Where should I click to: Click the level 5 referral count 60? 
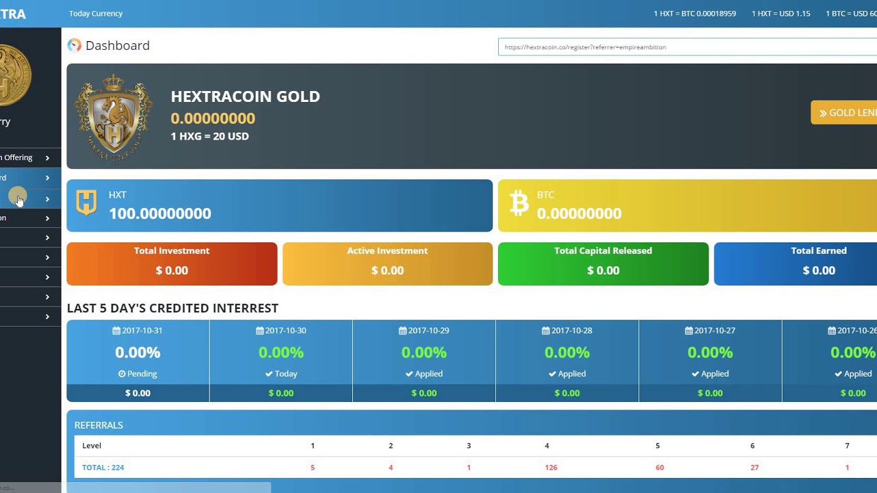659,468
